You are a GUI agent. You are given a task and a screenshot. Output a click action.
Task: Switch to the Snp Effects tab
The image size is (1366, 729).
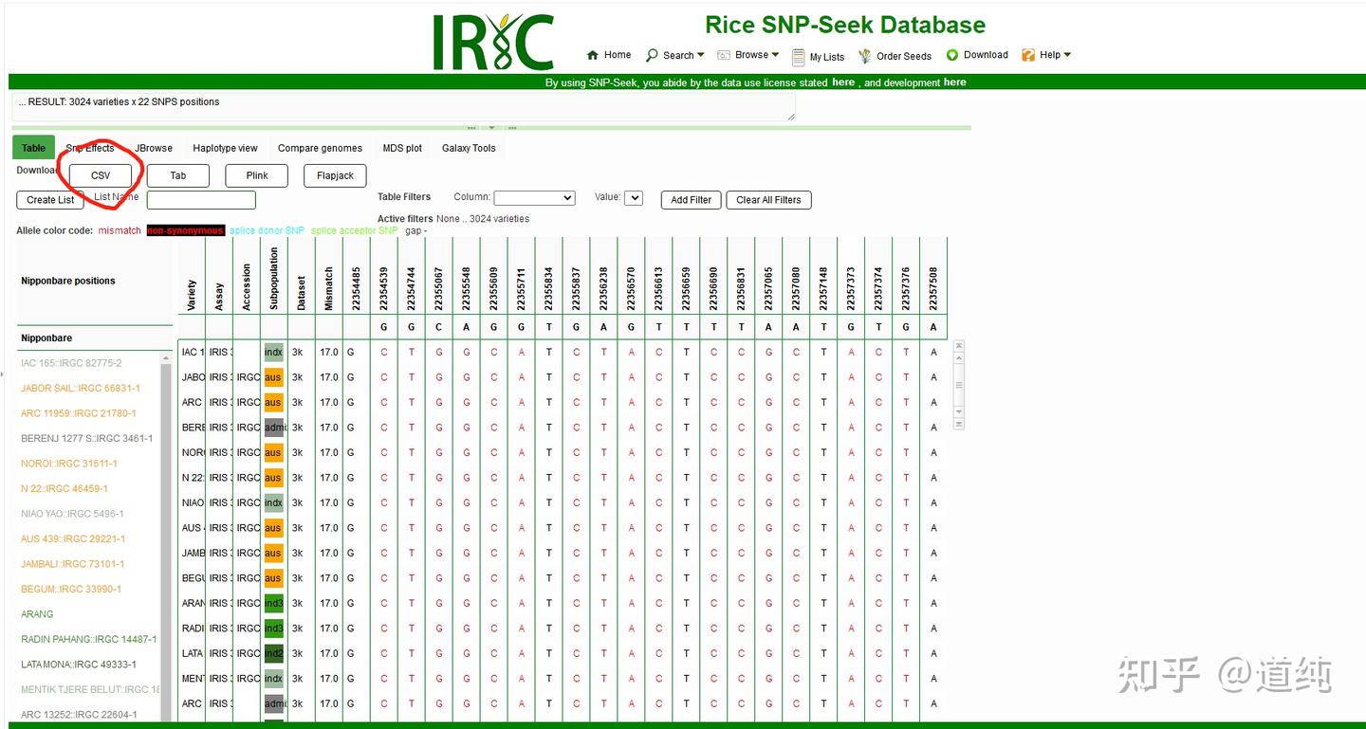[90, 148]
